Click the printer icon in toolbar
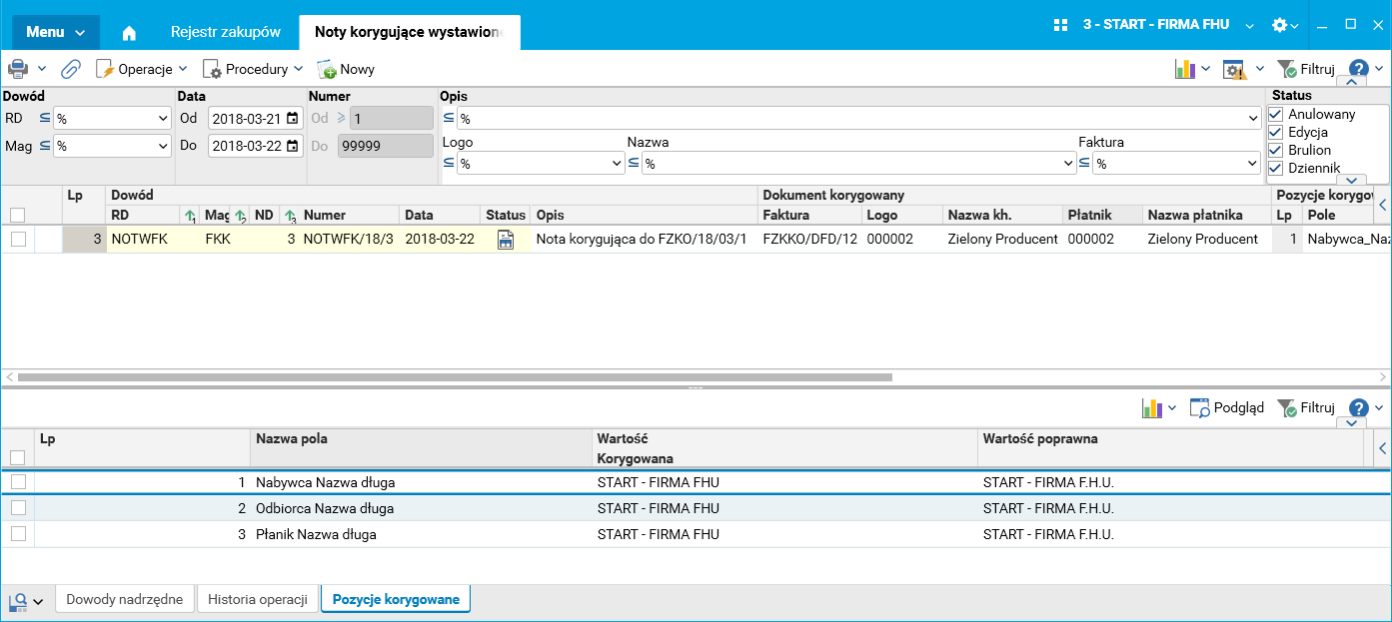The width and height of the screenshot is (1392, 622). pyautogui.click(x=18, y=69)
